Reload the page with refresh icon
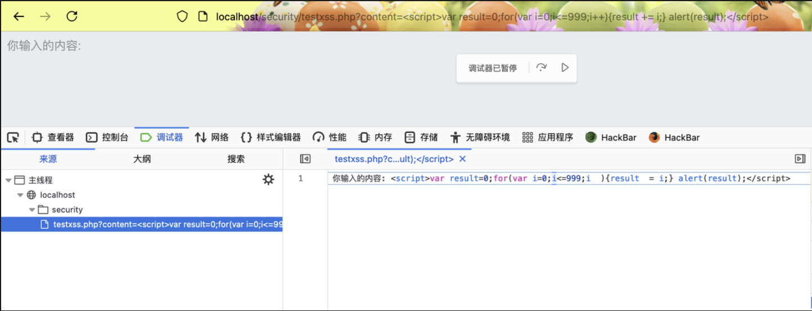Image resolution: width=812 pixels, height=311 pixels. [72, 16]
